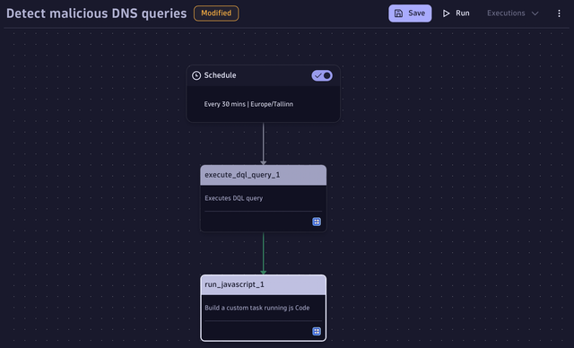Click the blue action icon in execute_dql_query_1

317,222
